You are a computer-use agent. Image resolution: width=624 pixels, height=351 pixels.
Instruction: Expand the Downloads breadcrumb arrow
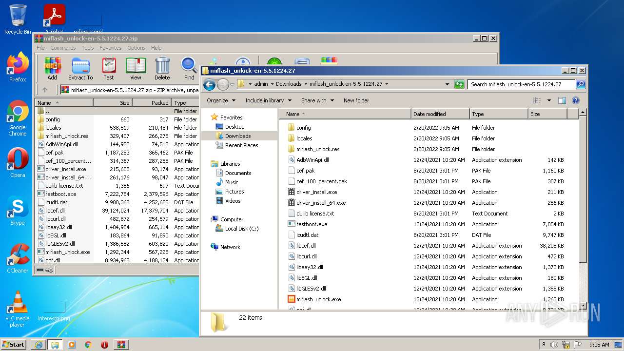coord(306,84)
